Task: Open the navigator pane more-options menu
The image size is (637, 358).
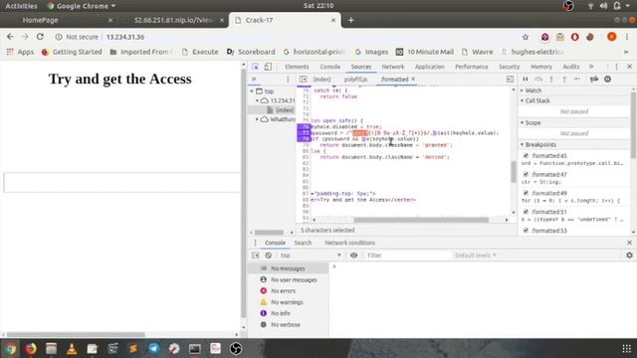Action: 288,80
